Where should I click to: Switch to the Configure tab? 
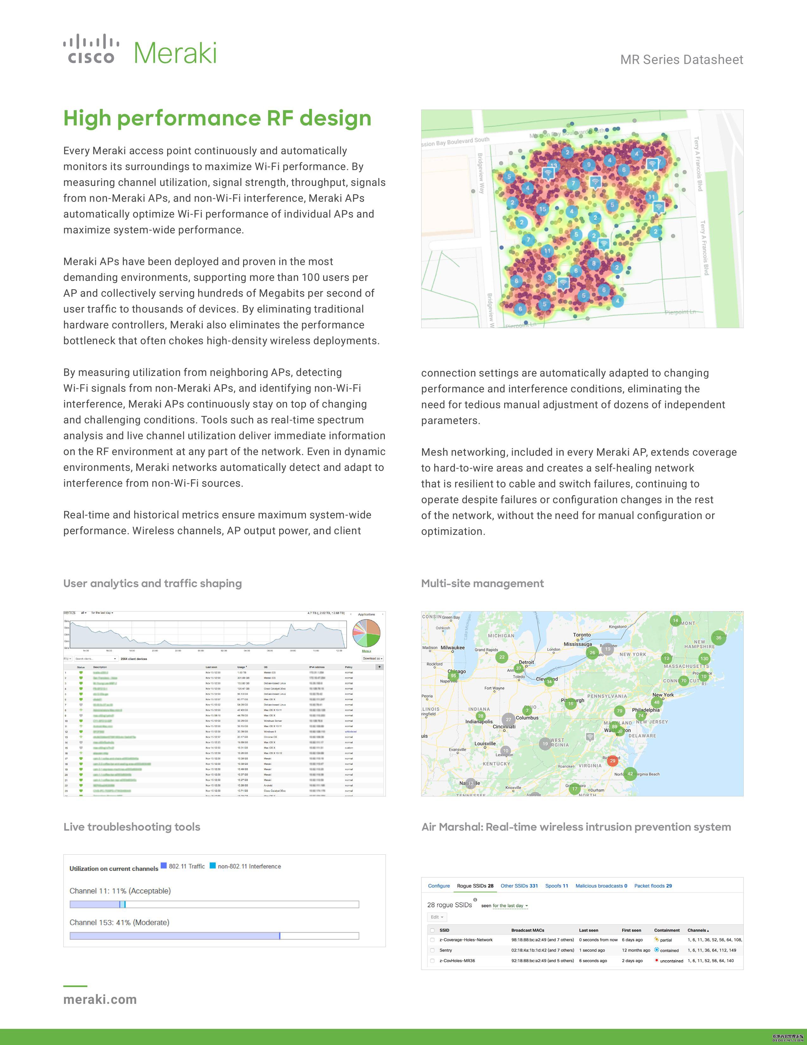click(439, 886)
